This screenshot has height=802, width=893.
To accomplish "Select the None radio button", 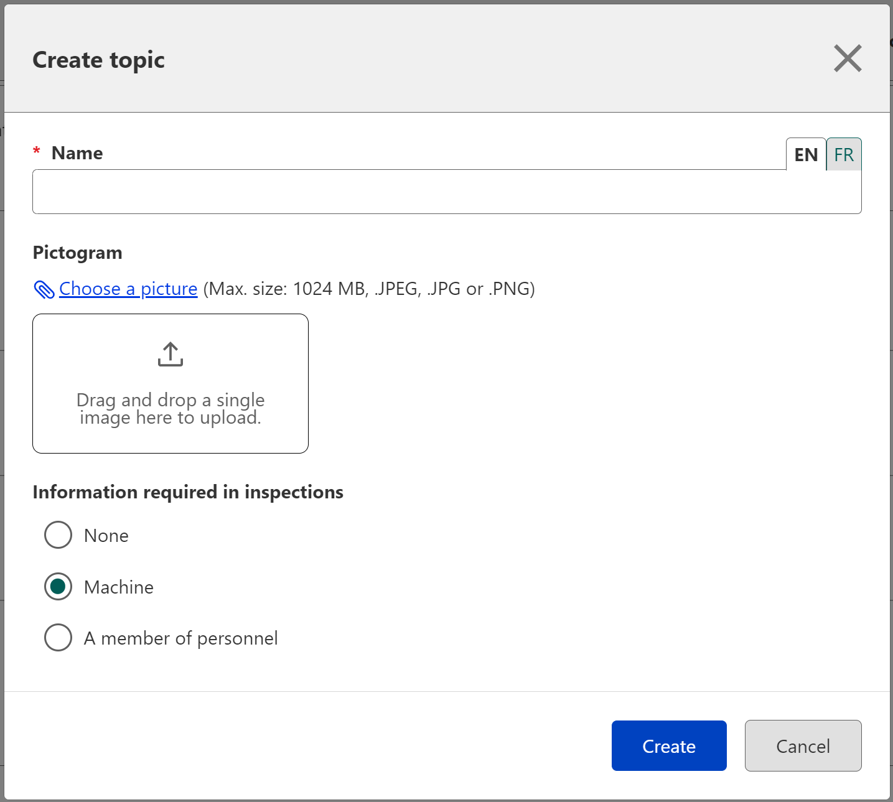I will (x=58, y=535).
